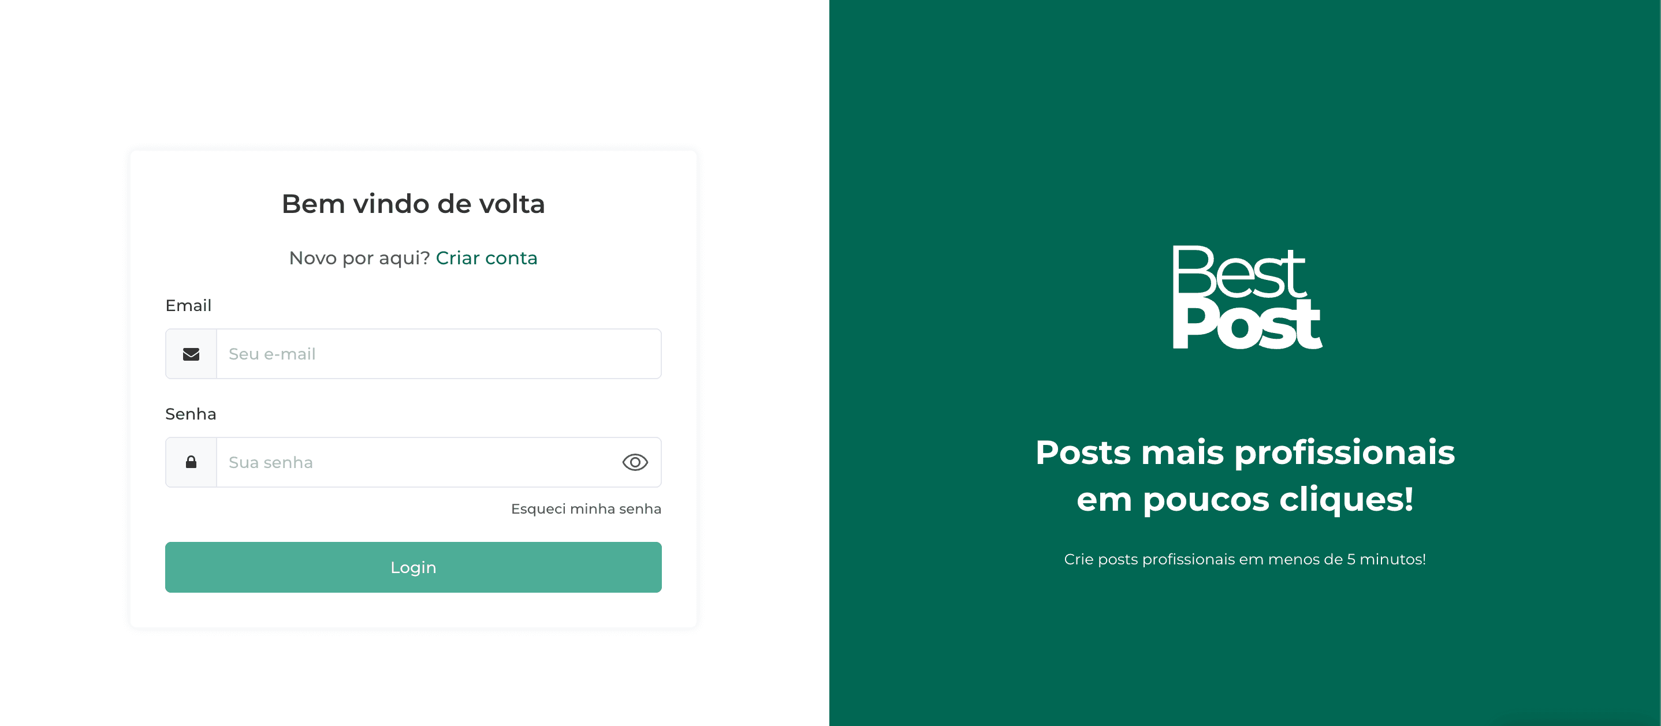Screen dimensions: 1661x726
Task: Show password using the eye icon
Action: pyautogui.click(x=635, y=462)
